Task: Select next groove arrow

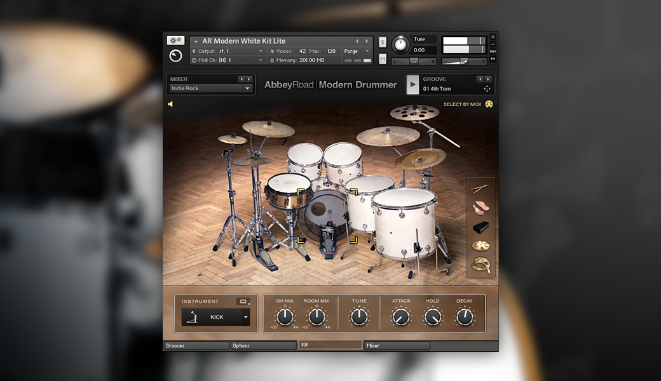Action: [487, 79]
